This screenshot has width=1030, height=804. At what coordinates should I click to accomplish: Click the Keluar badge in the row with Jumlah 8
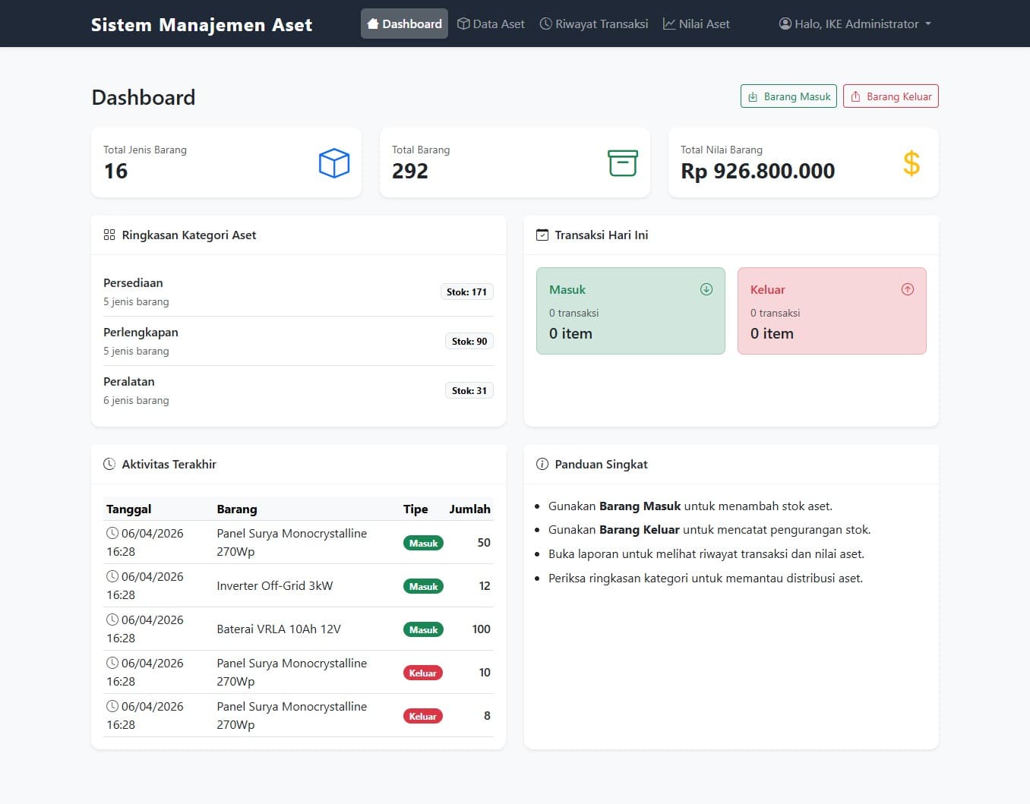coord(423,716)
